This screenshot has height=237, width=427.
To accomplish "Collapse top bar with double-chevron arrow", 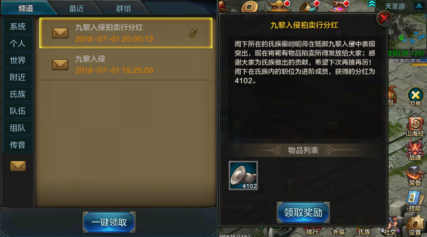I will coord(371,4).
